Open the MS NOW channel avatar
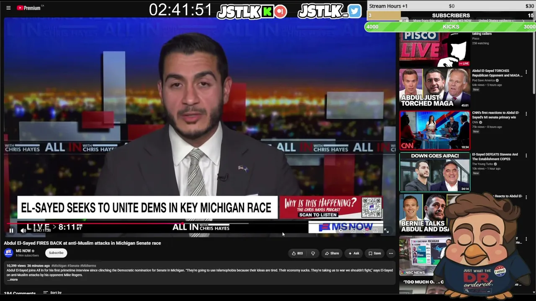Image resolution: width=536 pixels, height=301 pixels. pos(9,253)
